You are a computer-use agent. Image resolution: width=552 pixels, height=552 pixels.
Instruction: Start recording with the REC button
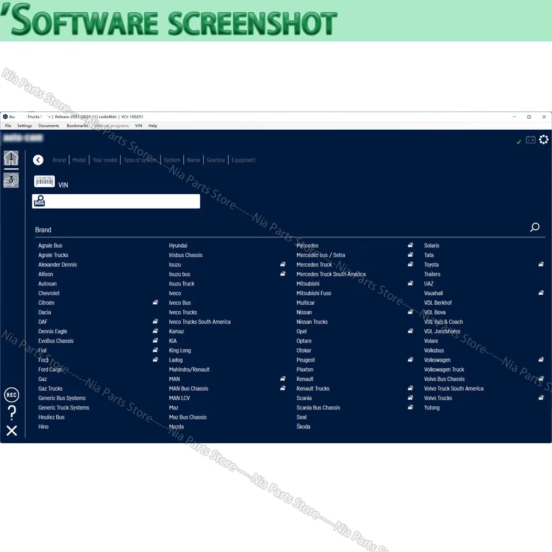click(x=12, y=395)
